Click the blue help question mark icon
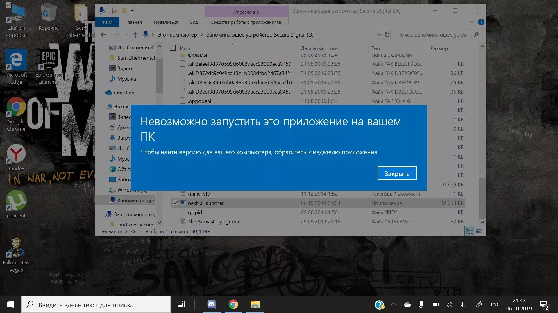558x313 pixels. click(x=481, y=22)
